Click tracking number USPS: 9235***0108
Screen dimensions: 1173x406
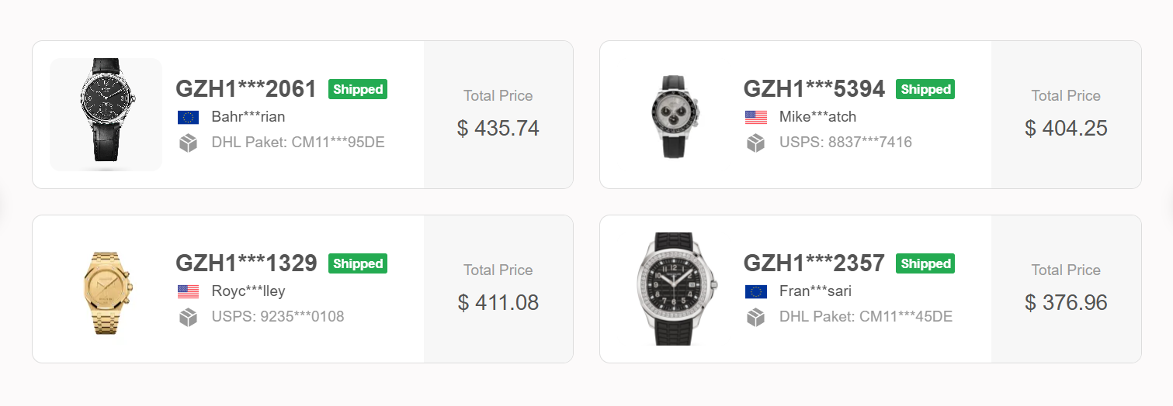tap(278, 317)
